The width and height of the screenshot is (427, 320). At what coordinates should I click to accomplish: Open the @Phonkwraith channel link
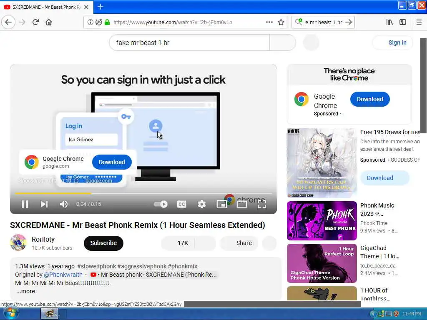point(63,275)
